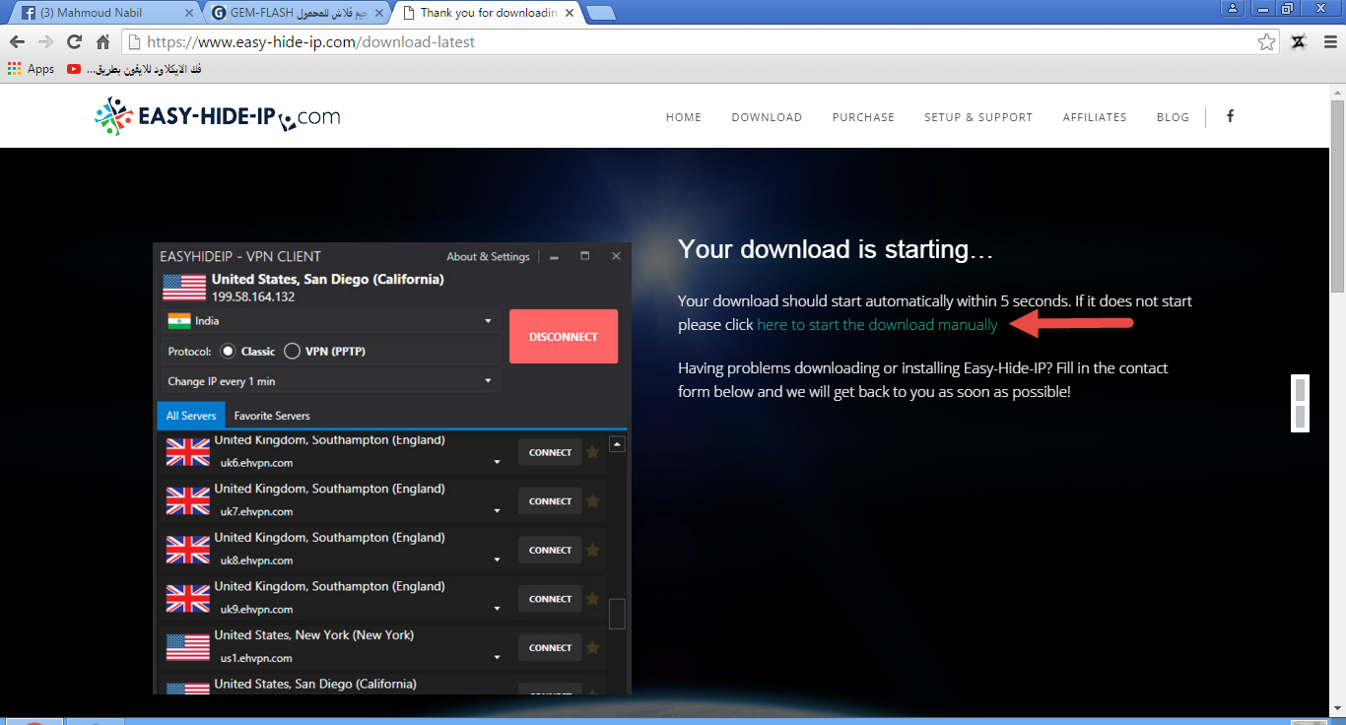Image resolution: width=1346 pixels, height=725 pixels.
Task: Open the browser home page
Action: [x=102, y=42]
